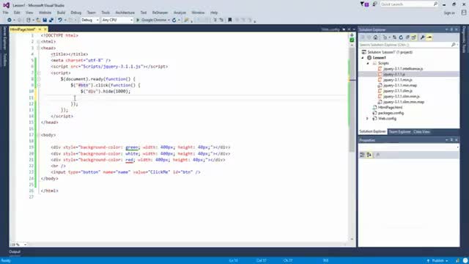Save the current file with Save icon
Image resolution: width=469 pixels, height=264 pixels.
(x=45, y=20)
